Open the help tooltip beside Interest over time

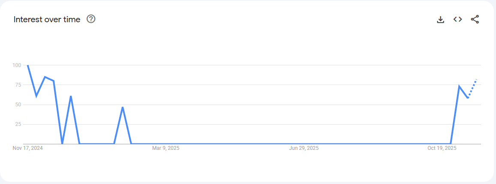pos(91,19)
